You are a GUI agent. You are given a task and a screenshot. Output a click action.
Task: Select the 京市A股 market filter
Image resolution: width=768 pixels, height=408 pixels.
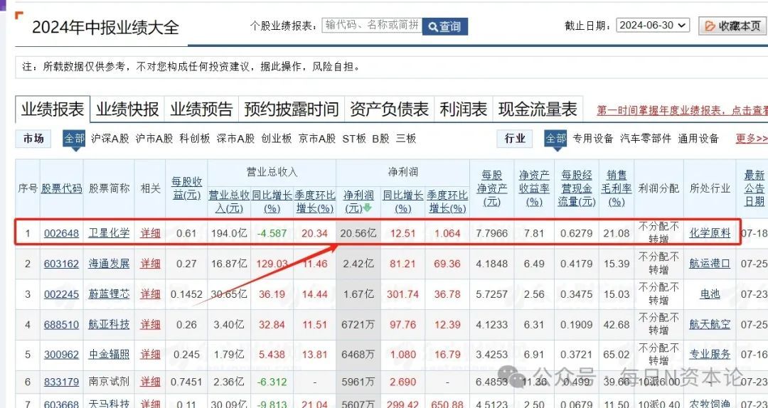point(317,139)
